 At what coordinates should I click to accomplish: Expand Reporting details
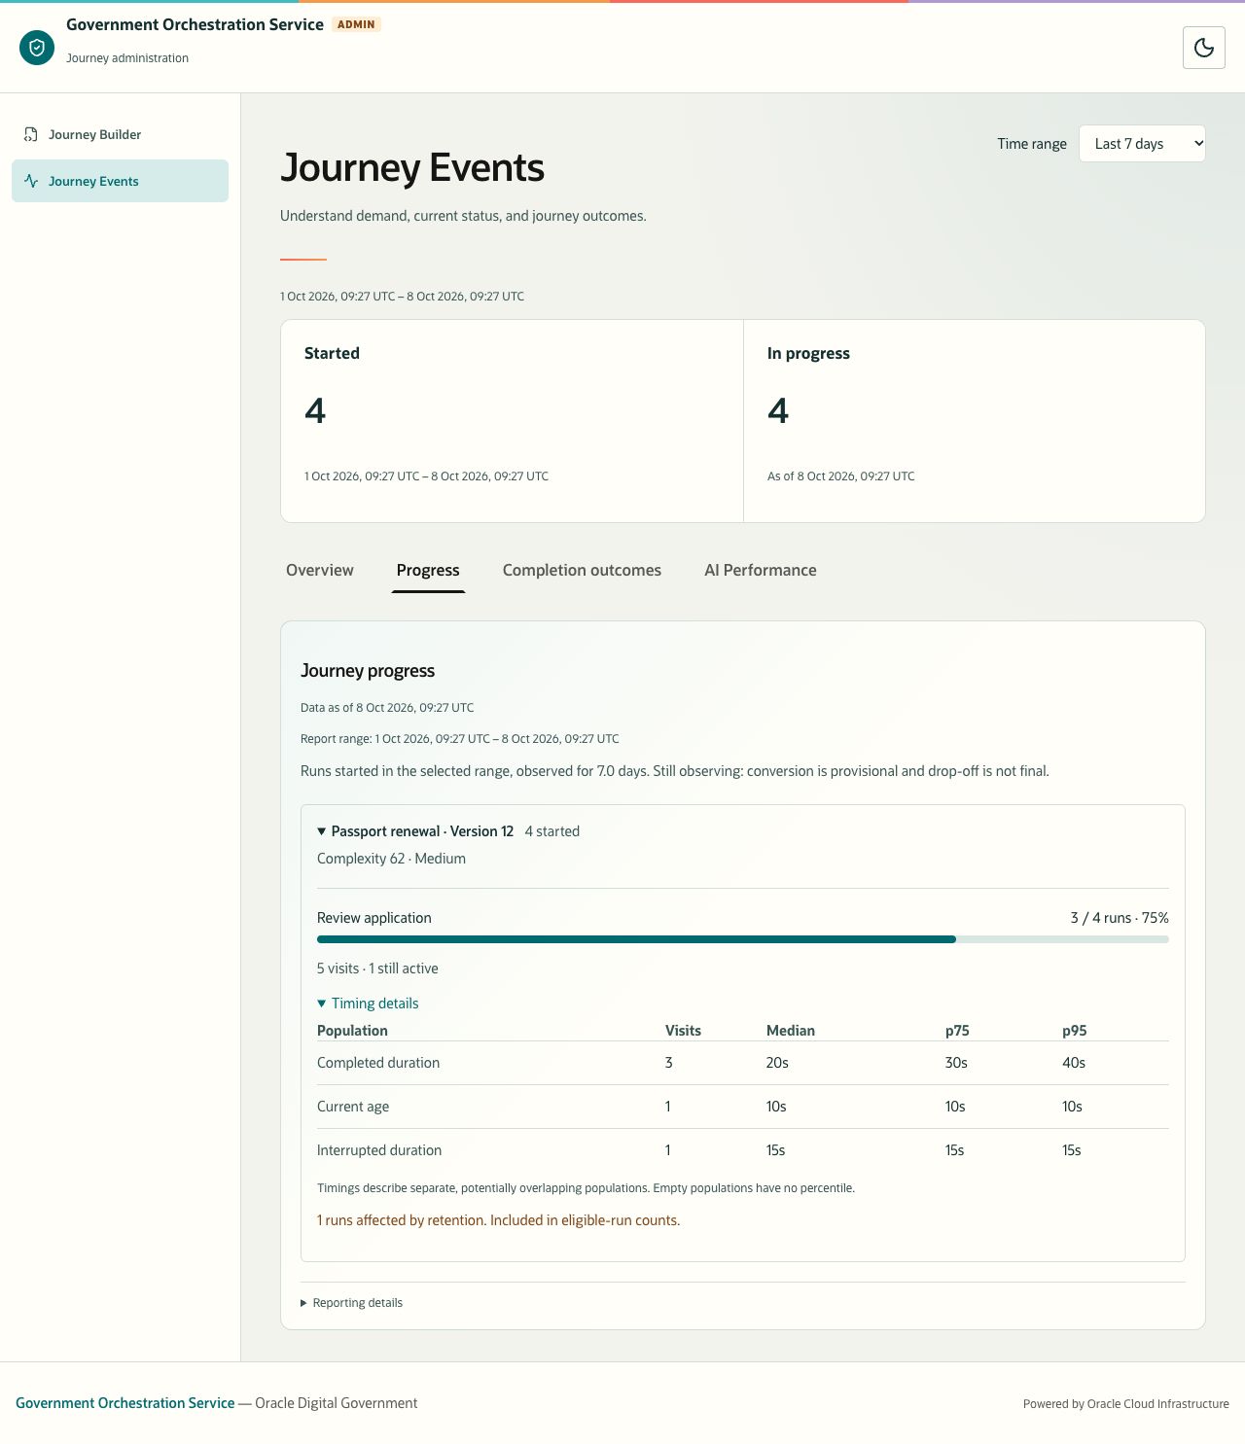pyautogui.click(x=351, y=1303)
